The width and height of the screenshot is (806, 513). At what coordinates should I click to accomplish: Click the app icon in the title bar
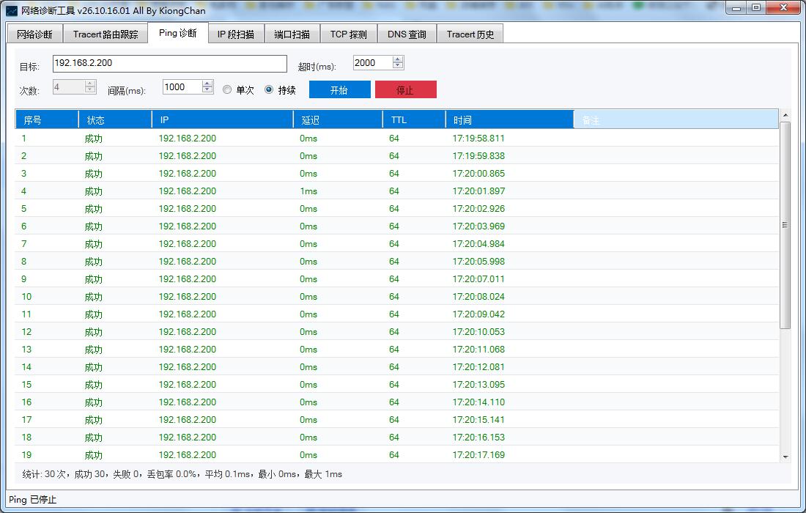[x=11, y=10]
